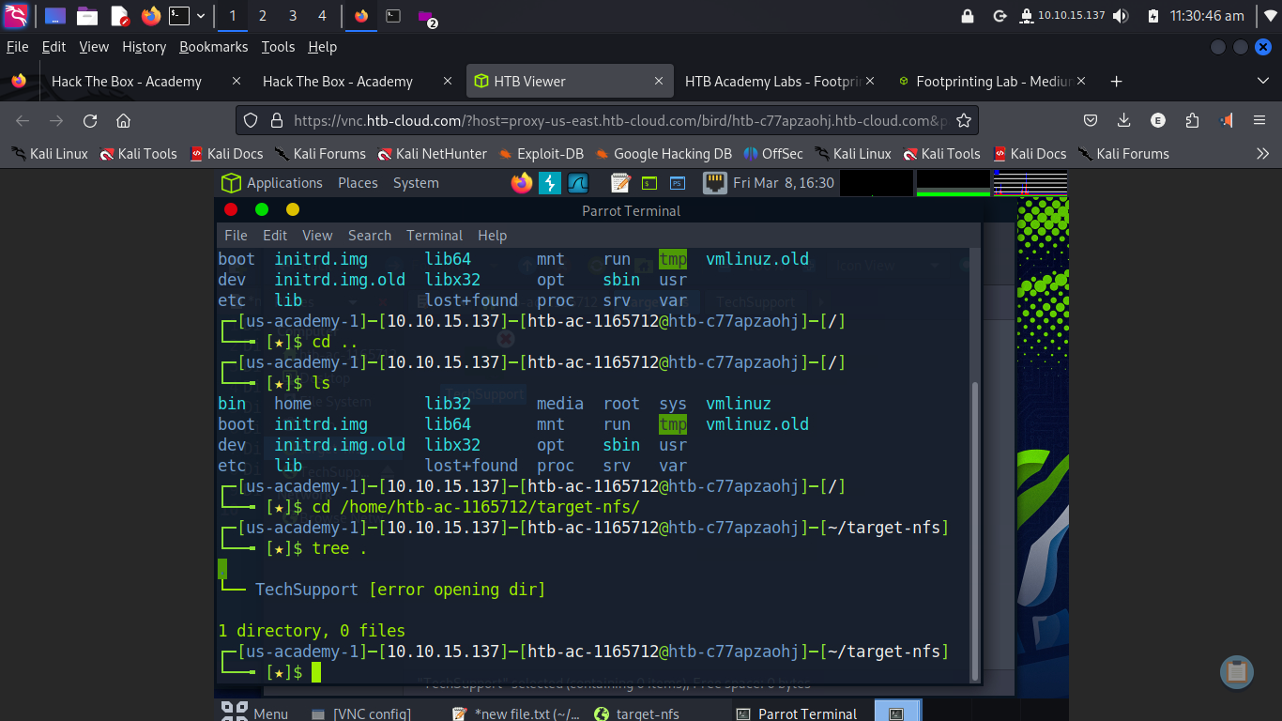Open the Firefox extensions puzzle icon

[x=1192, y=120]
